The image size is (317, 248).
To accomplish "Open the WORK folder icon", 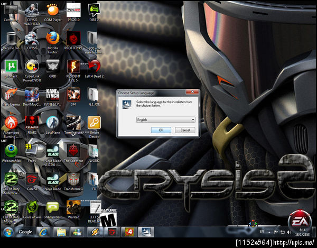I will pyautogui.click(x=94, y=153).
